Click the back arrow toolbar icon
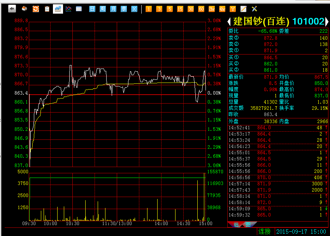 tap(12, 9)
